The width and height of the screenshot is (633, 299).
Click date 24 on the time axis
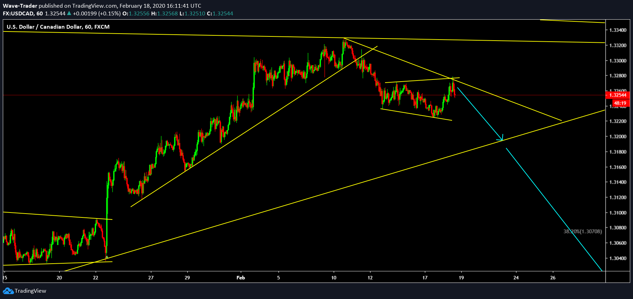pos(516,278)
